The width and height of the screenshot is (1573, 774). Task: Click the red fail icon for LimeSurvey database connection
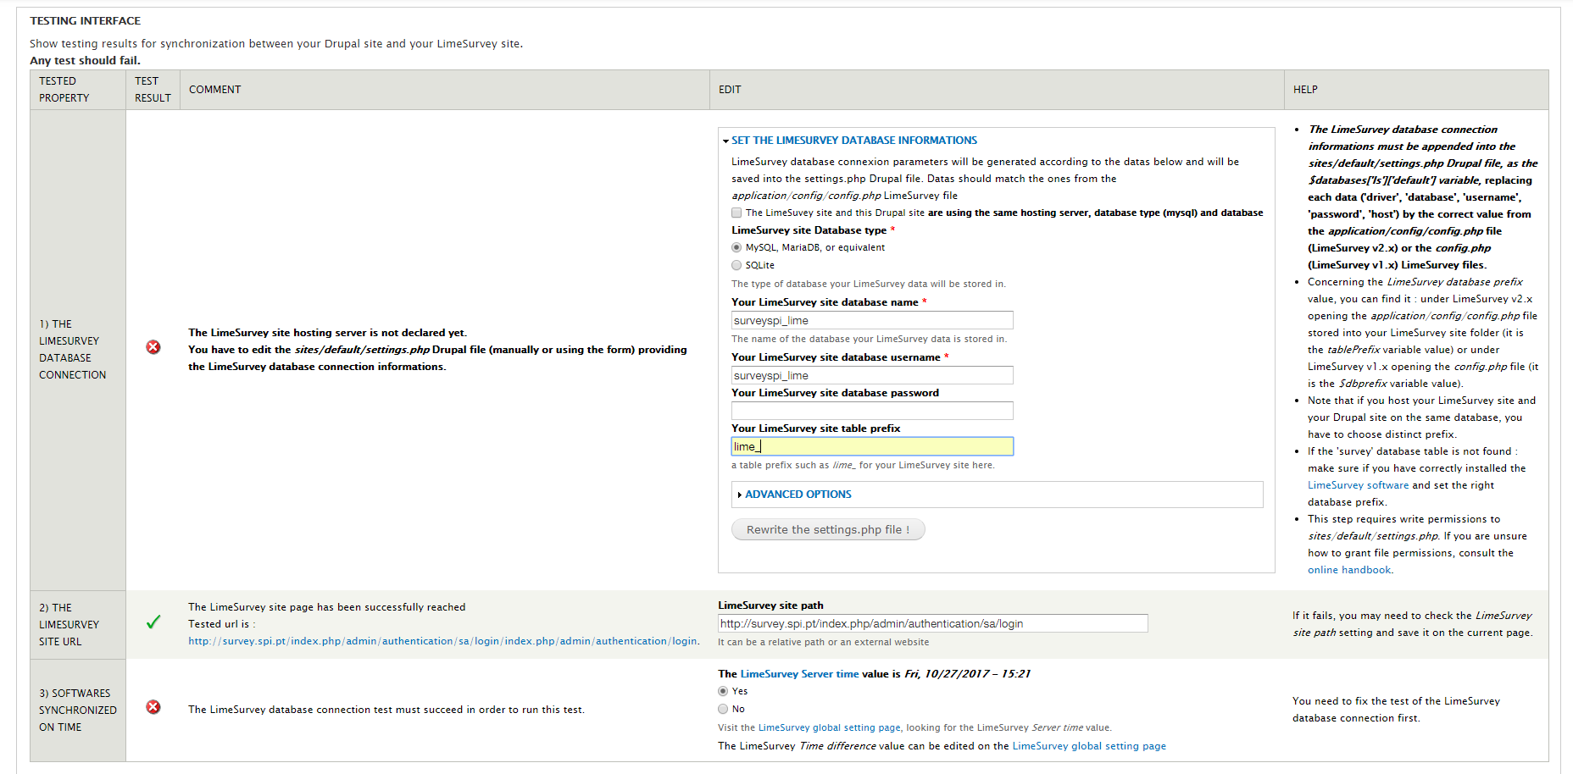(153, 347)
